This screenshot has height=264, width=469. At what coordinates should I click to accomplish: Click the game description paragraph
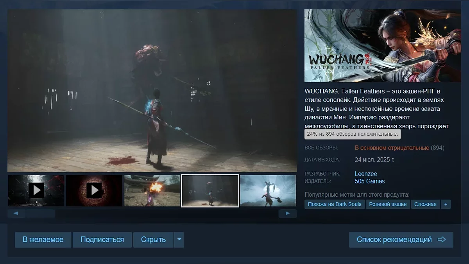pyautogui.click(x=376, y=108)
